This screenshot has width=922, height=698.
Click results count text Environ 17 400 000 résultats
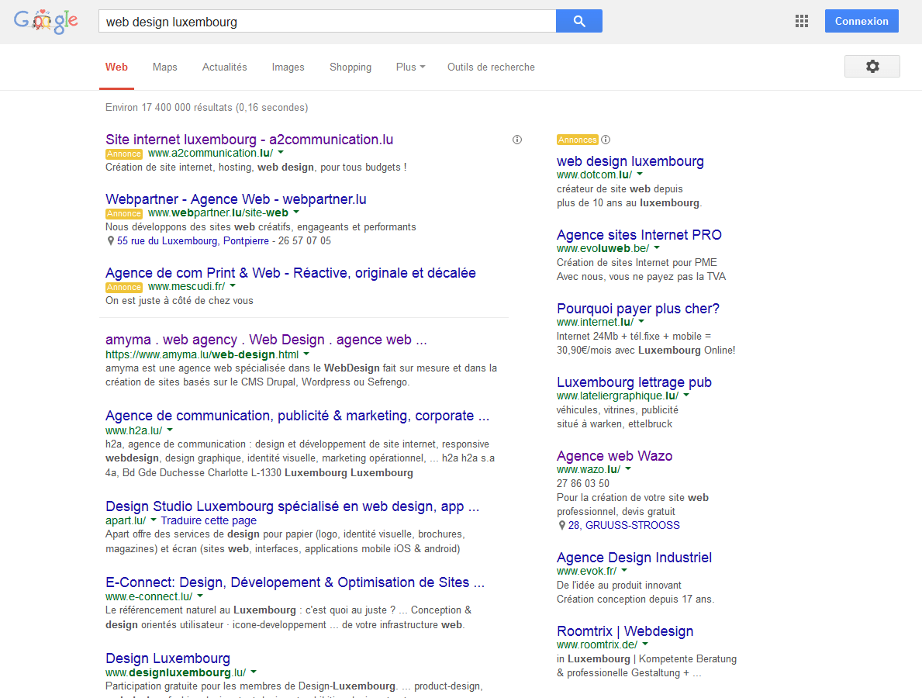pyautogui.click(x=206, y=108)
